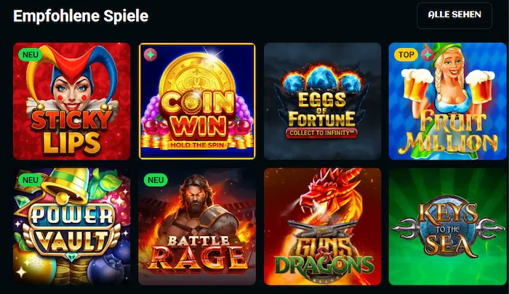Viewport: 509px width, 294px height.
Task: Open the Guns & Dragons slot
Action: click(x=322, y=226)
